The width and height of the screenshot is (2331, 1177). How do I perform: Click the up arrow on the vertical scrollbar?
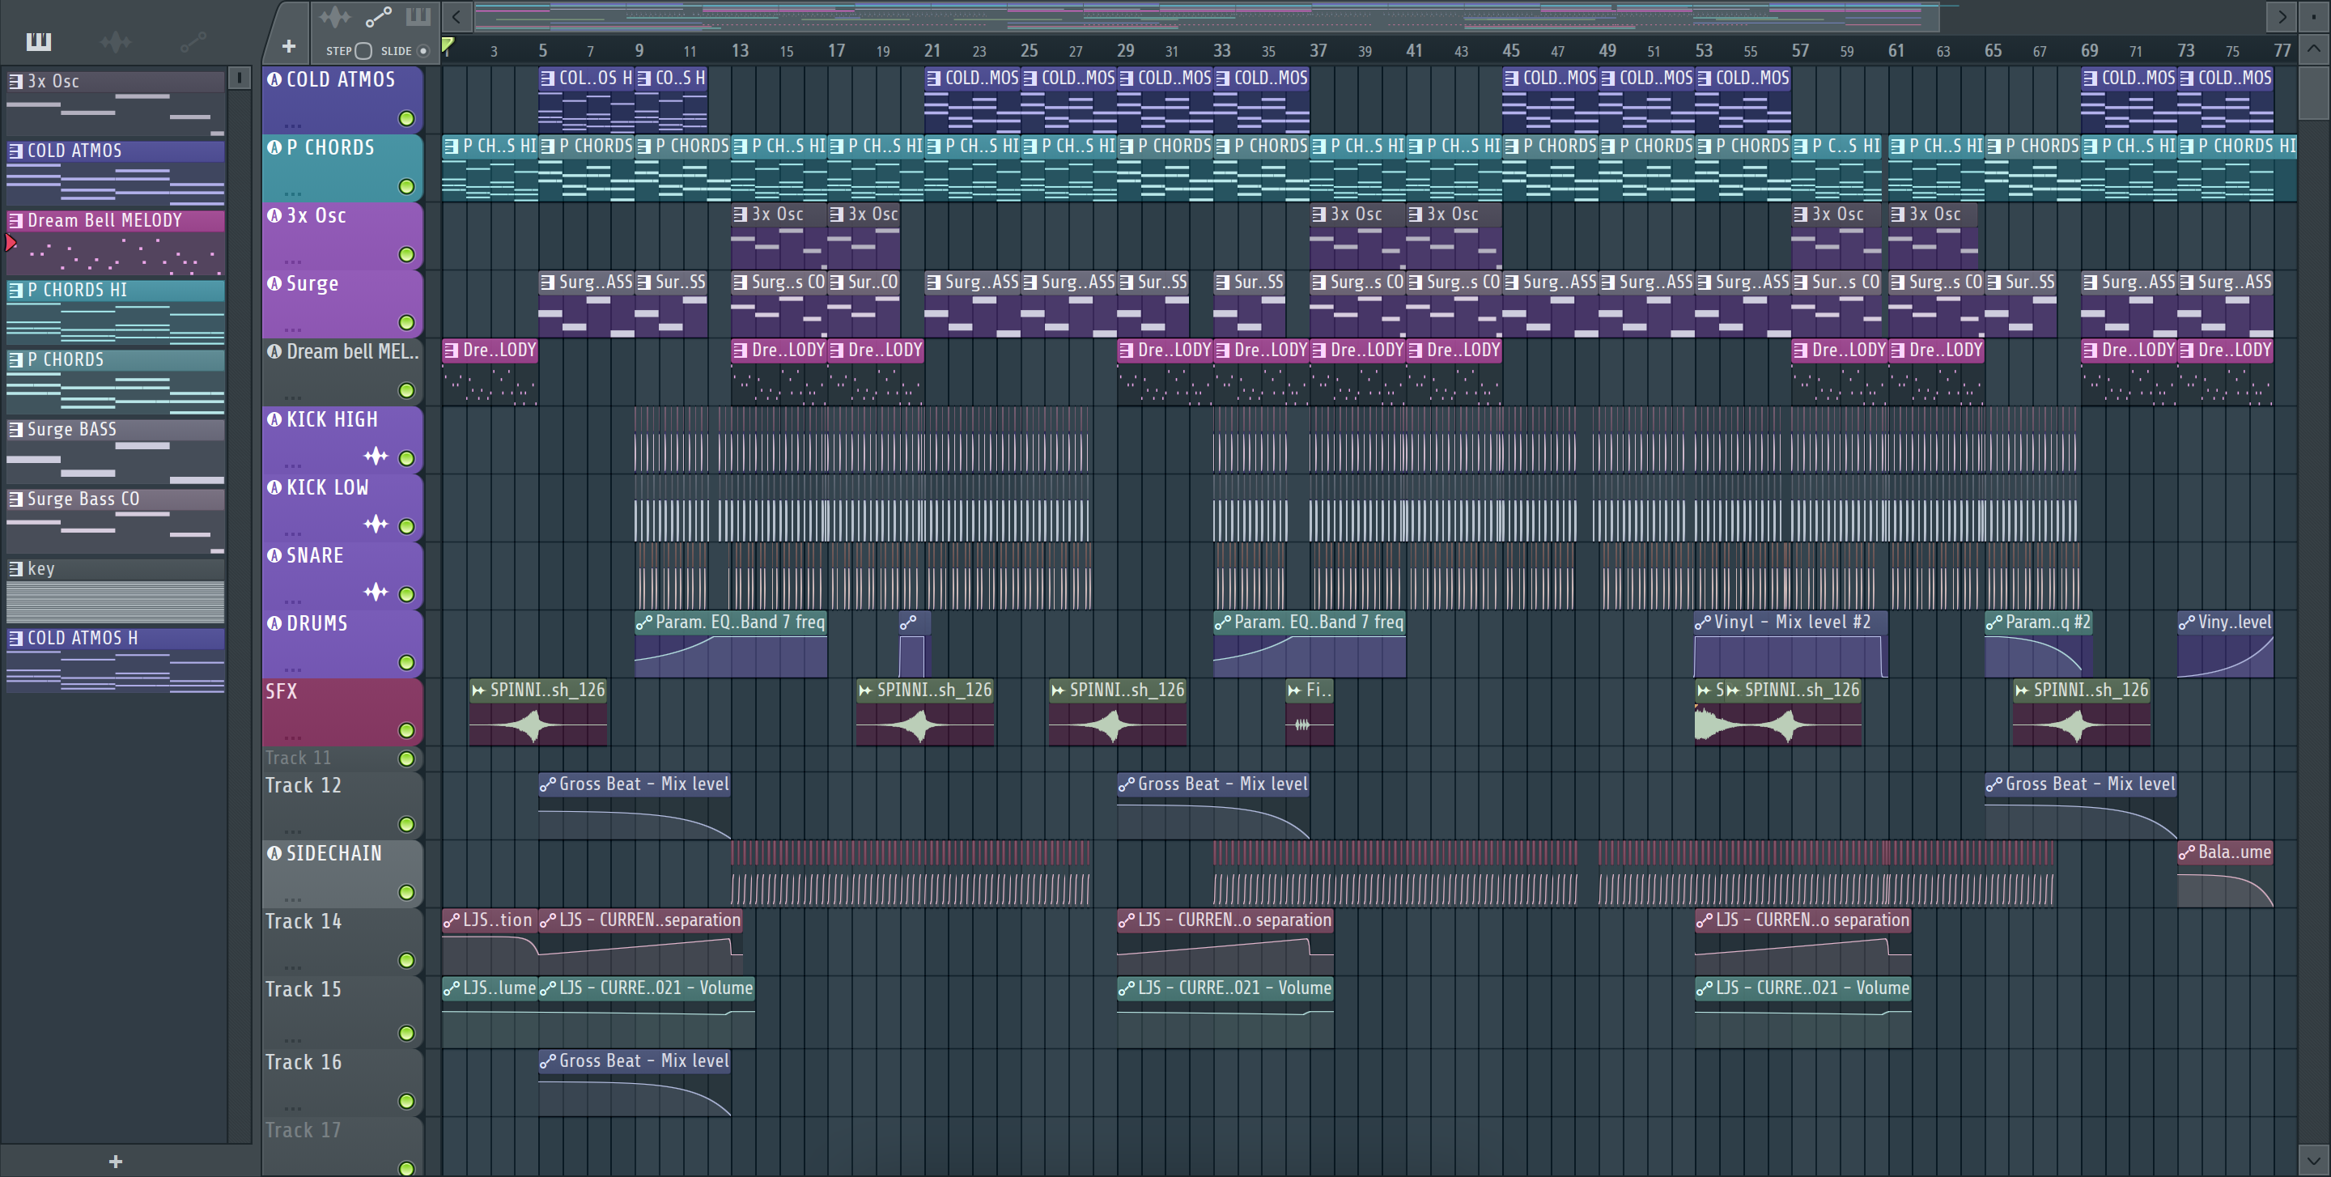2314,49
